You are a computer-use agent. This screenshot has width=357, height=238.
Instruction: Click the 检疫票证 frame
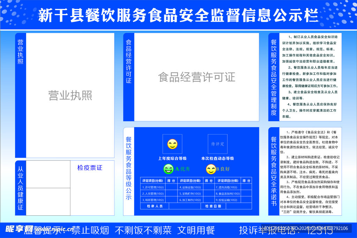tap(92, 187)
